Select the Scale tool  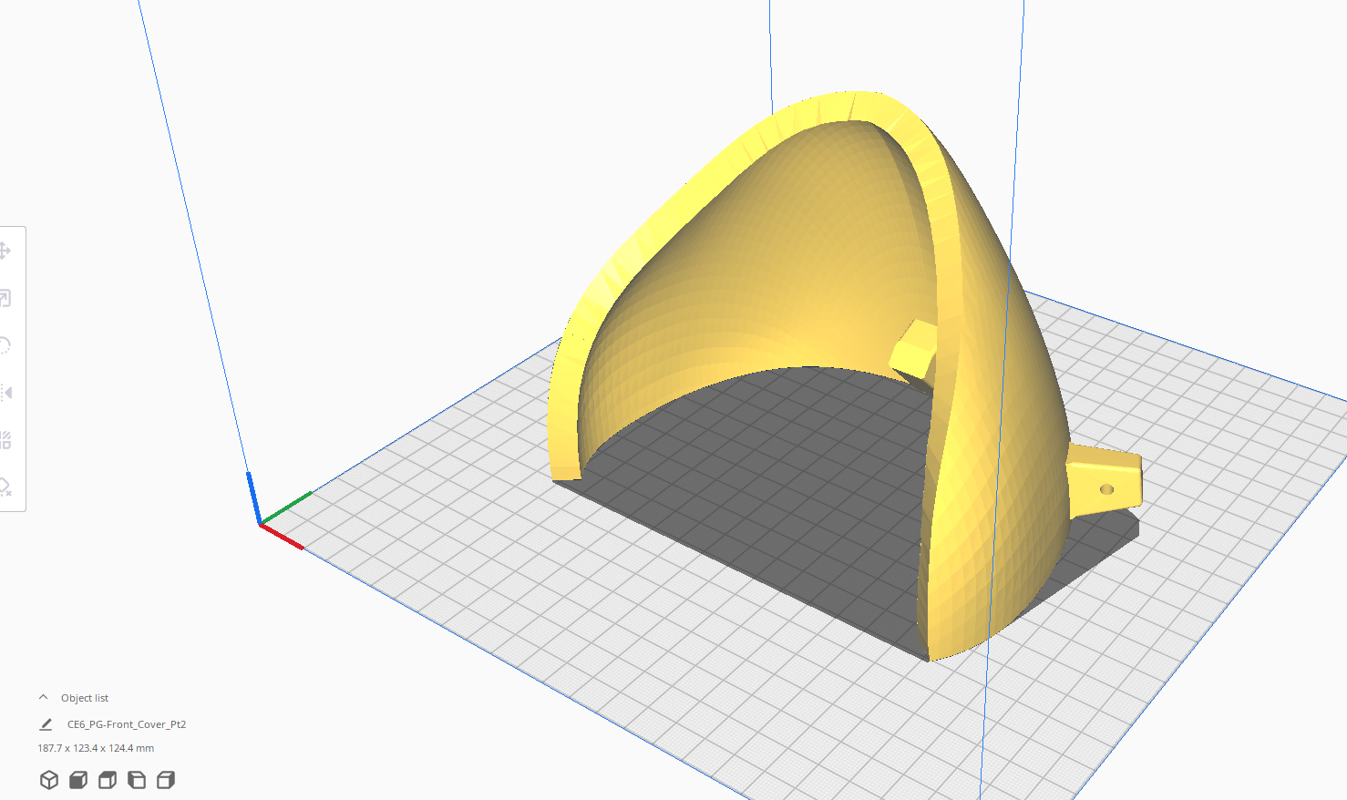coord(5,298)
